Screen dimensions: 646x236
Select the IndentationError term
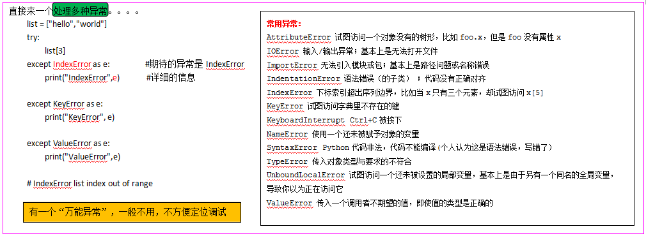point(303,79)
